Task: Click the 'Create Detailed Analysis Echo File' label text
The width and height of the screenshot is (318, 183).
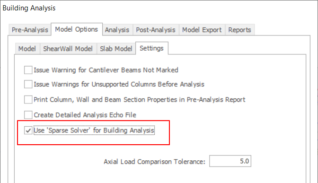Action: [x=85, y=115]
